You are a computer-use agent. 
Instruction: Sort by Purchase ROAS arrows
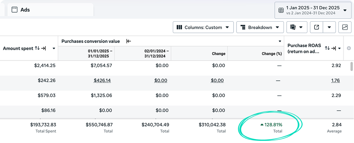tap(327, 48)
